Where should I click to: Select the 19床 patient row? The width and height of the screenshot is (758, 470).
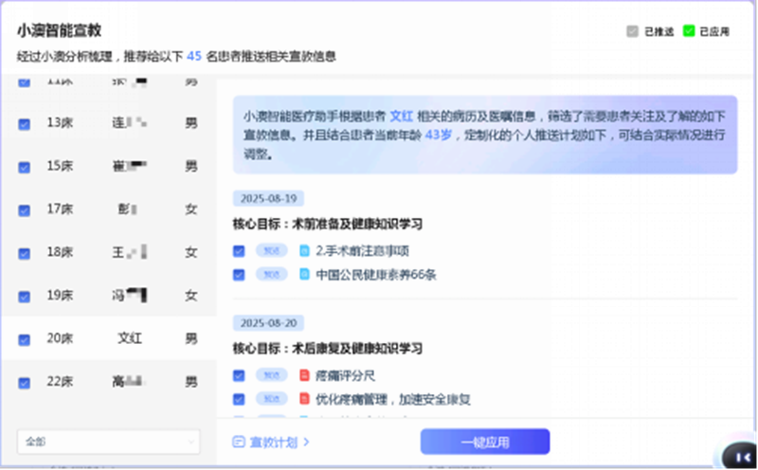pos(108,295)
